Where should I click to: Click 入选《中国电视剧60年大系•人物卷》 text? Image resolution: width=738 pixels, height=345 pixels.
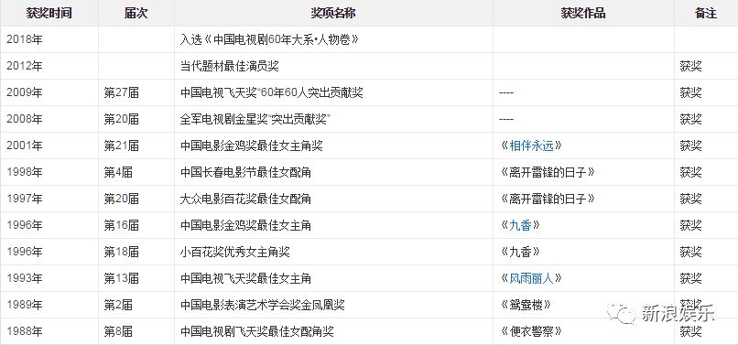click(x=270, y=39)
